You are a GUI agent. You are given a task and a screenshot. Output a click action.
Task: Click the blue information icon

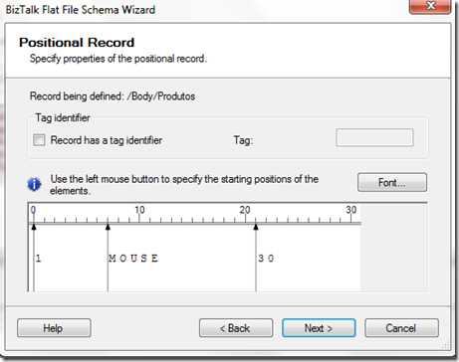click(x=34, y=184)
